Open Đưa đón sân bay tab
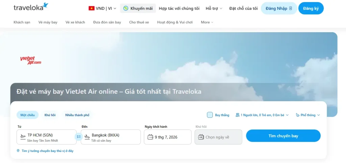Screen dimensions: 346x163 click(x=107, y=22)
